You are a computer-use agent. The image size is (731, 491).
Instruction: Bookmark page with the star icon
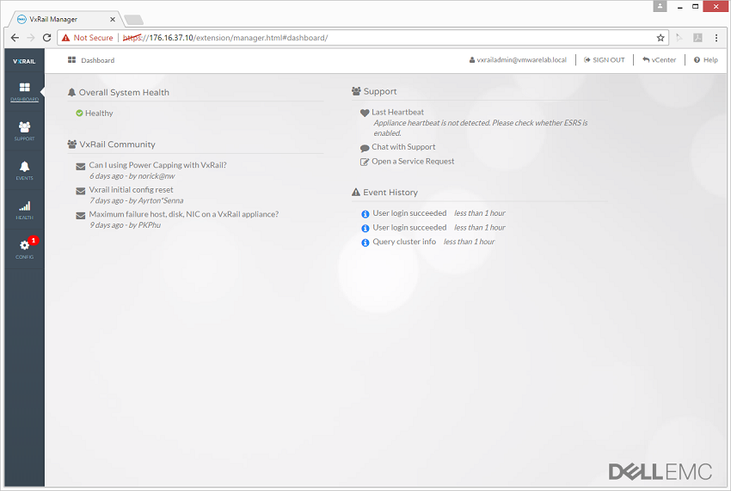(x=660, y=38)
